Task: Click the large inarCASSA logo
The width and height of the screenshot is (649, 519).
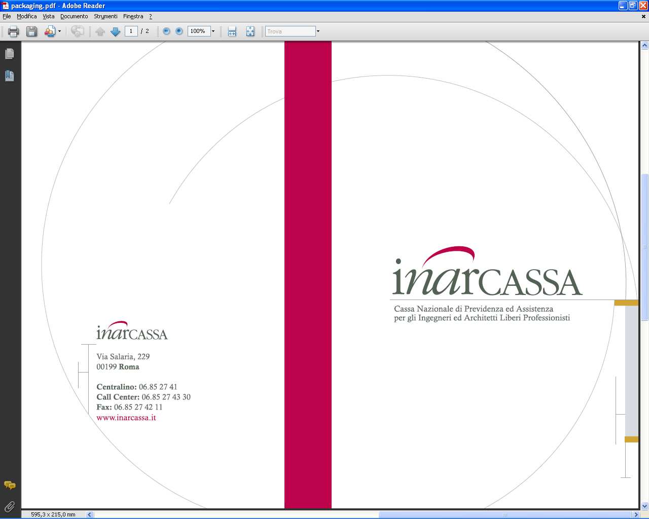Action: click(x=487, y=272)
